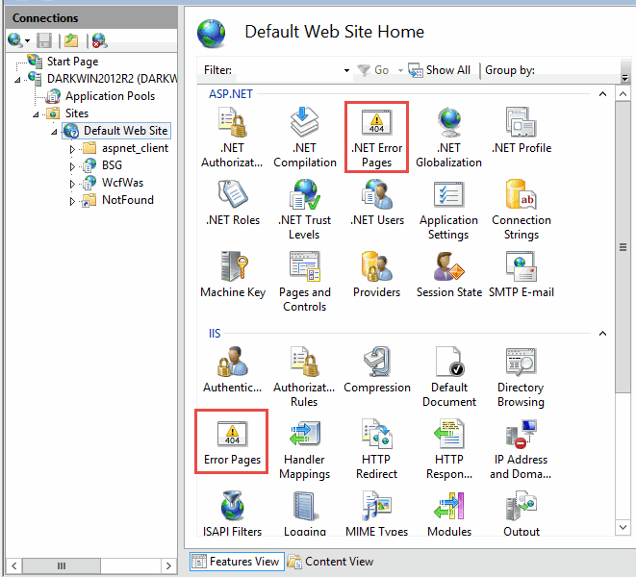Screen dimensions: 636x577
Task: Open Directory Browsing feature
Action: coord(521,376)
